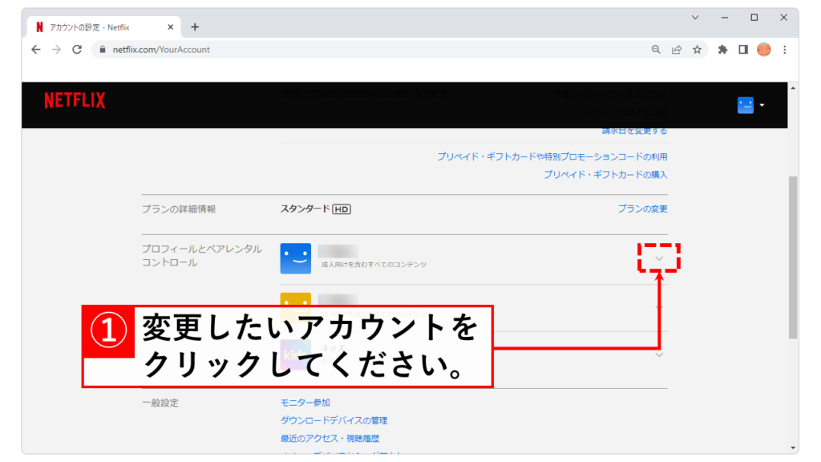Click the プランの変更 link
The width and height of the screenshot is (821, 462).
click(x=642, y=209)
